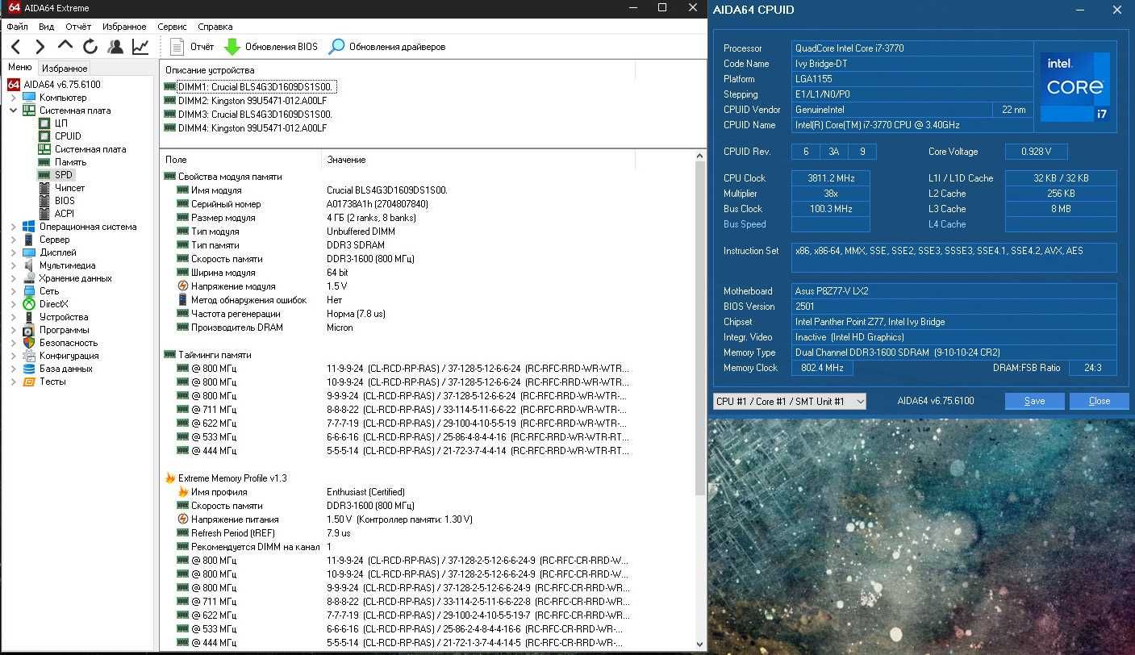Open the Избранное menu in the menu bar
This screenshot has height=655, width=1135.
pos(124,27)
